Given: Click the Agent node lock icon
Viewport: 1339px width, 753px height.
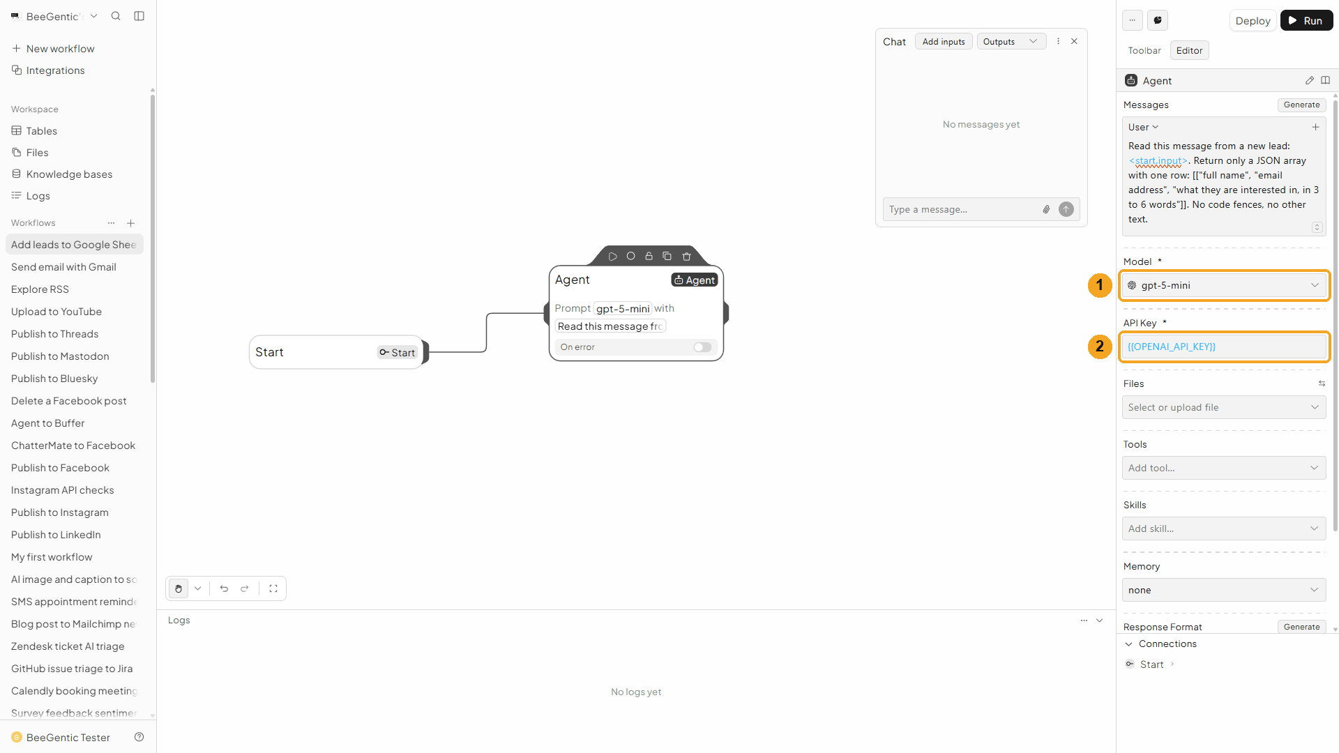Looking at the screenshot, I should click(x=649, y=257).
